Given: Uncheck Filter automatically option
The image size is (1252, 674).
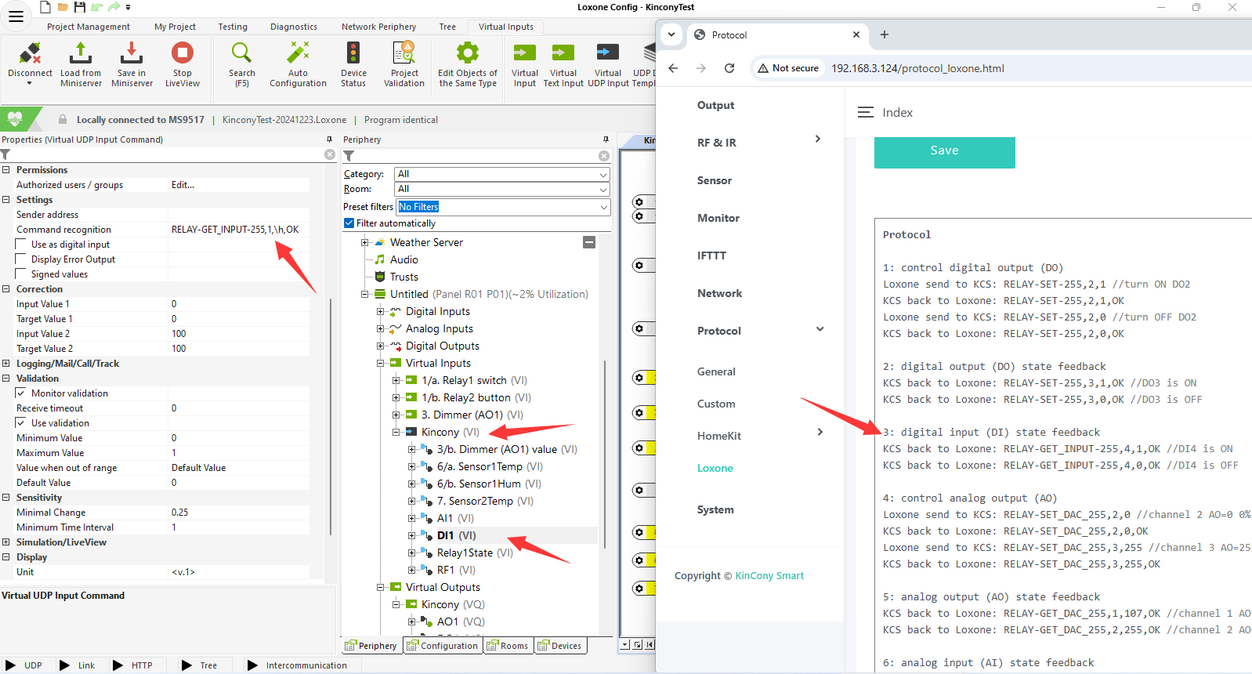Looking at the screenshot, I should (349, 223).
